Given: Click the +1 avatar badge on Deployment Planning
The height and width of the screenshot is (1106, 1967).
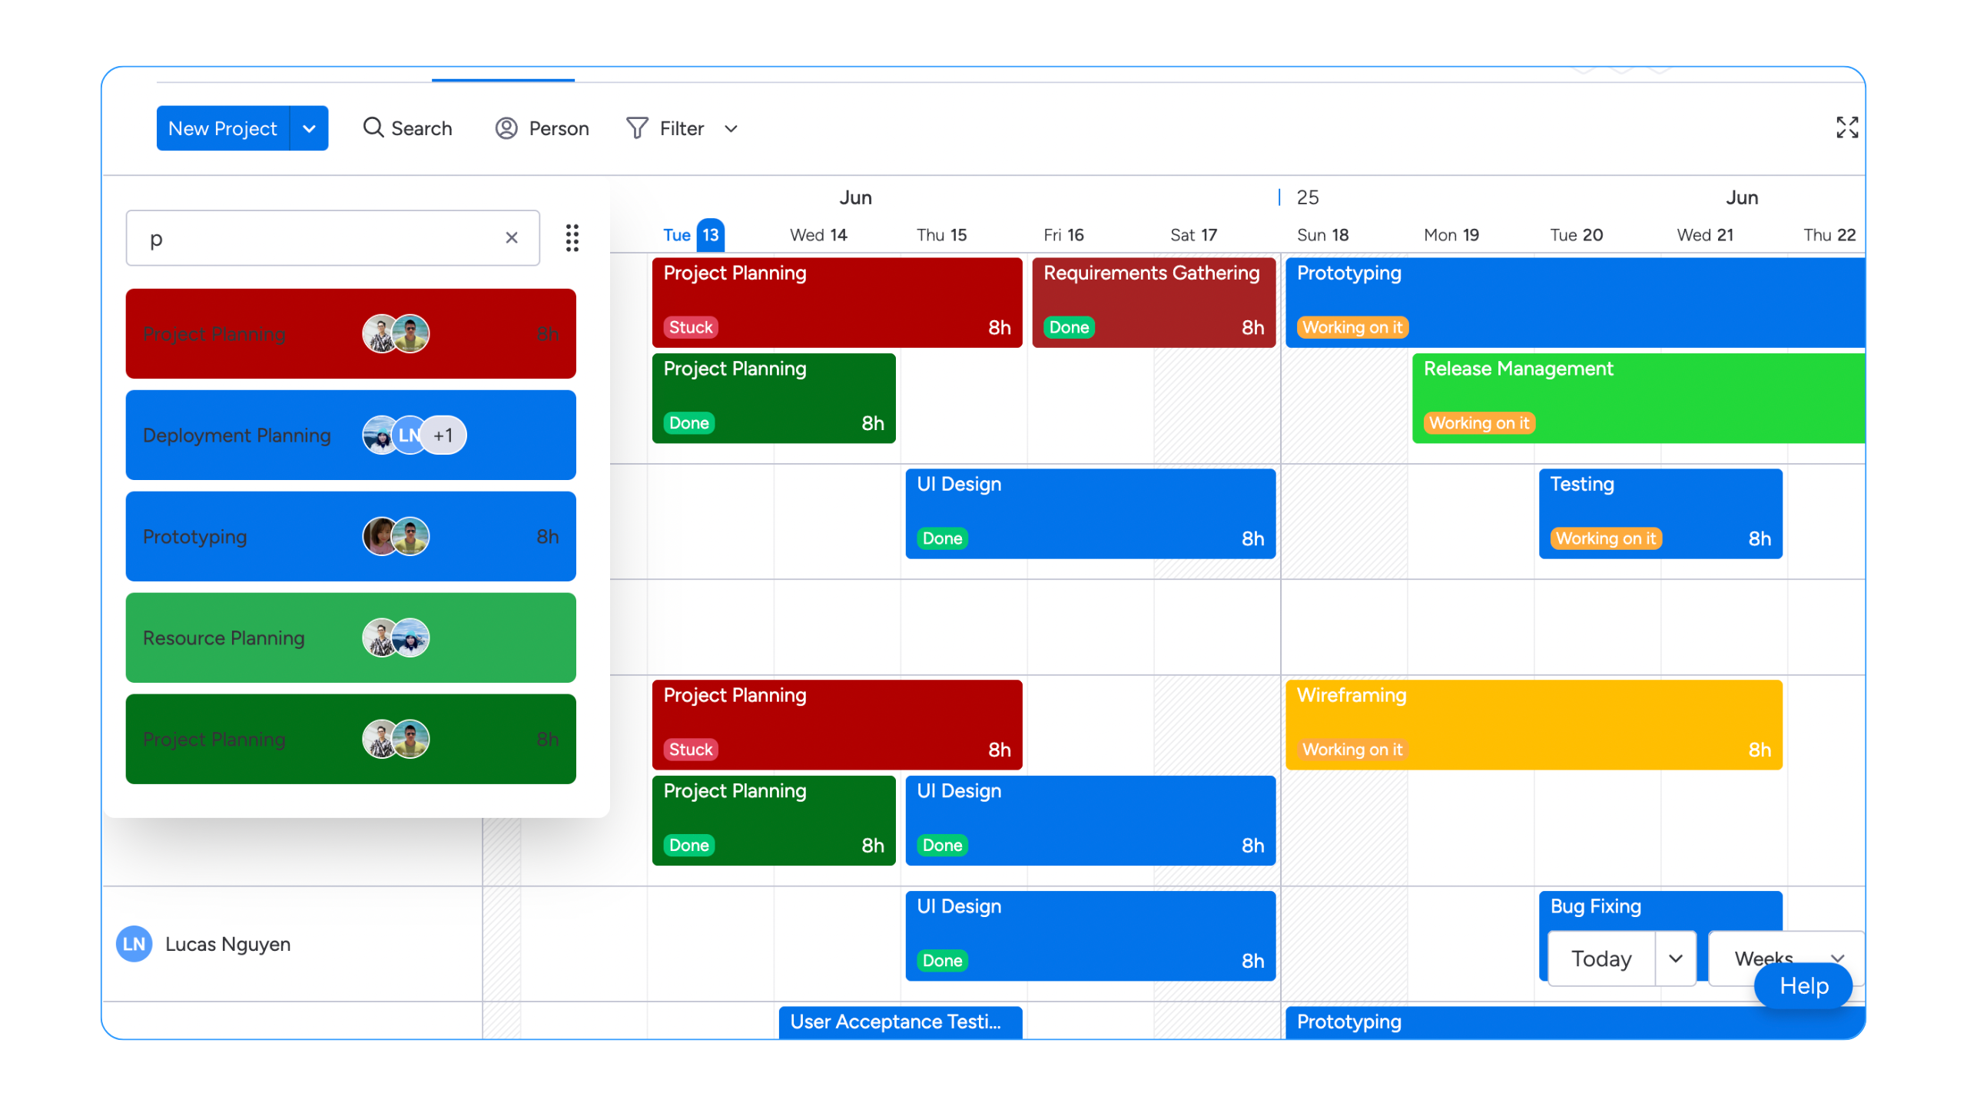Looking at the screenshot, I should 445,435.
